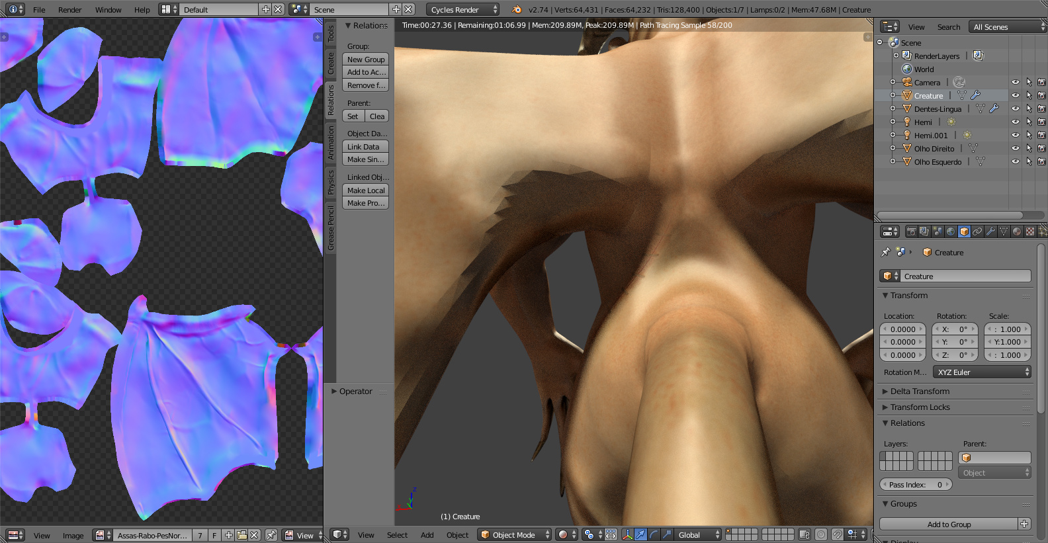Open the File menu
Screen dimensions: 1048x543
[39, 9]
